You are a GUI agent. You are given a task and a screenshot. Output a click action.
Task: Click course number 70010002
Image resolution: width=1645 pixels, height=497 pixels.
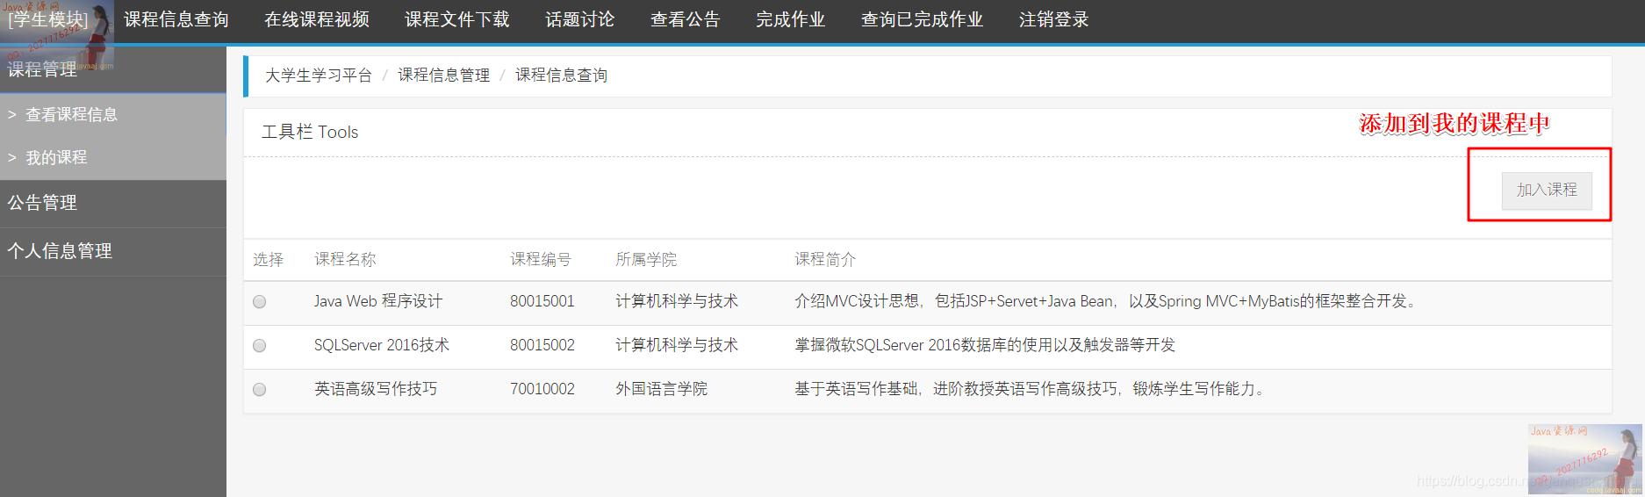coord(542,389)
